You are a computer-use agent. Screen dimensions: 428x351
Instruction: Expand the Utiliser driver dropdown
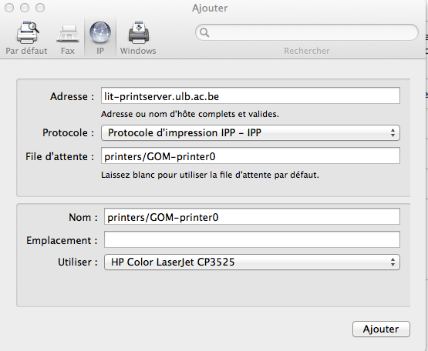[252, 262]
